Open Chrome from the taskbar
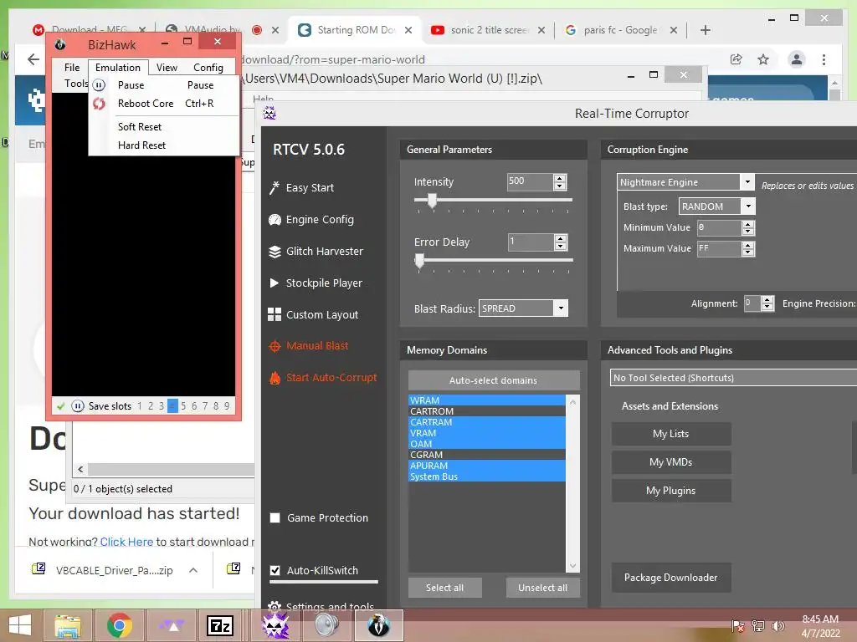This screenshot has height=642, width=857. (x=119, y=625)
